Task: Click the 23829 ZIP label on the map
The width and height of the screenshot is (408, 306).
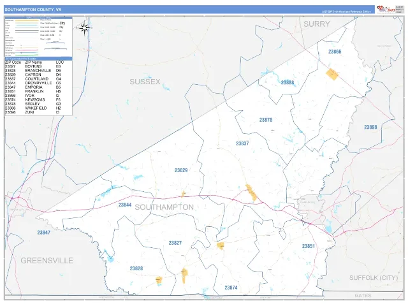Action: coord(181,170)
